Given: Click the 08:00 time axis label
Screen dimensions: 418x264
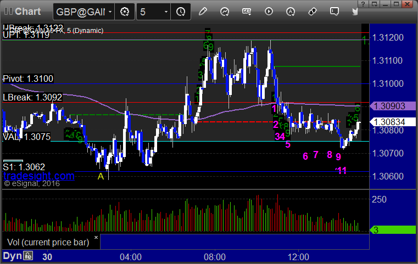Looking at the screenshot, I should (215, 257).
